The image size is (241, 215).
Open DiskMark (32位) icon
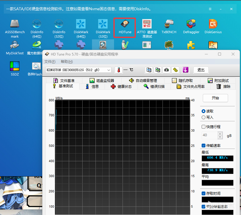tap(103, 29)
